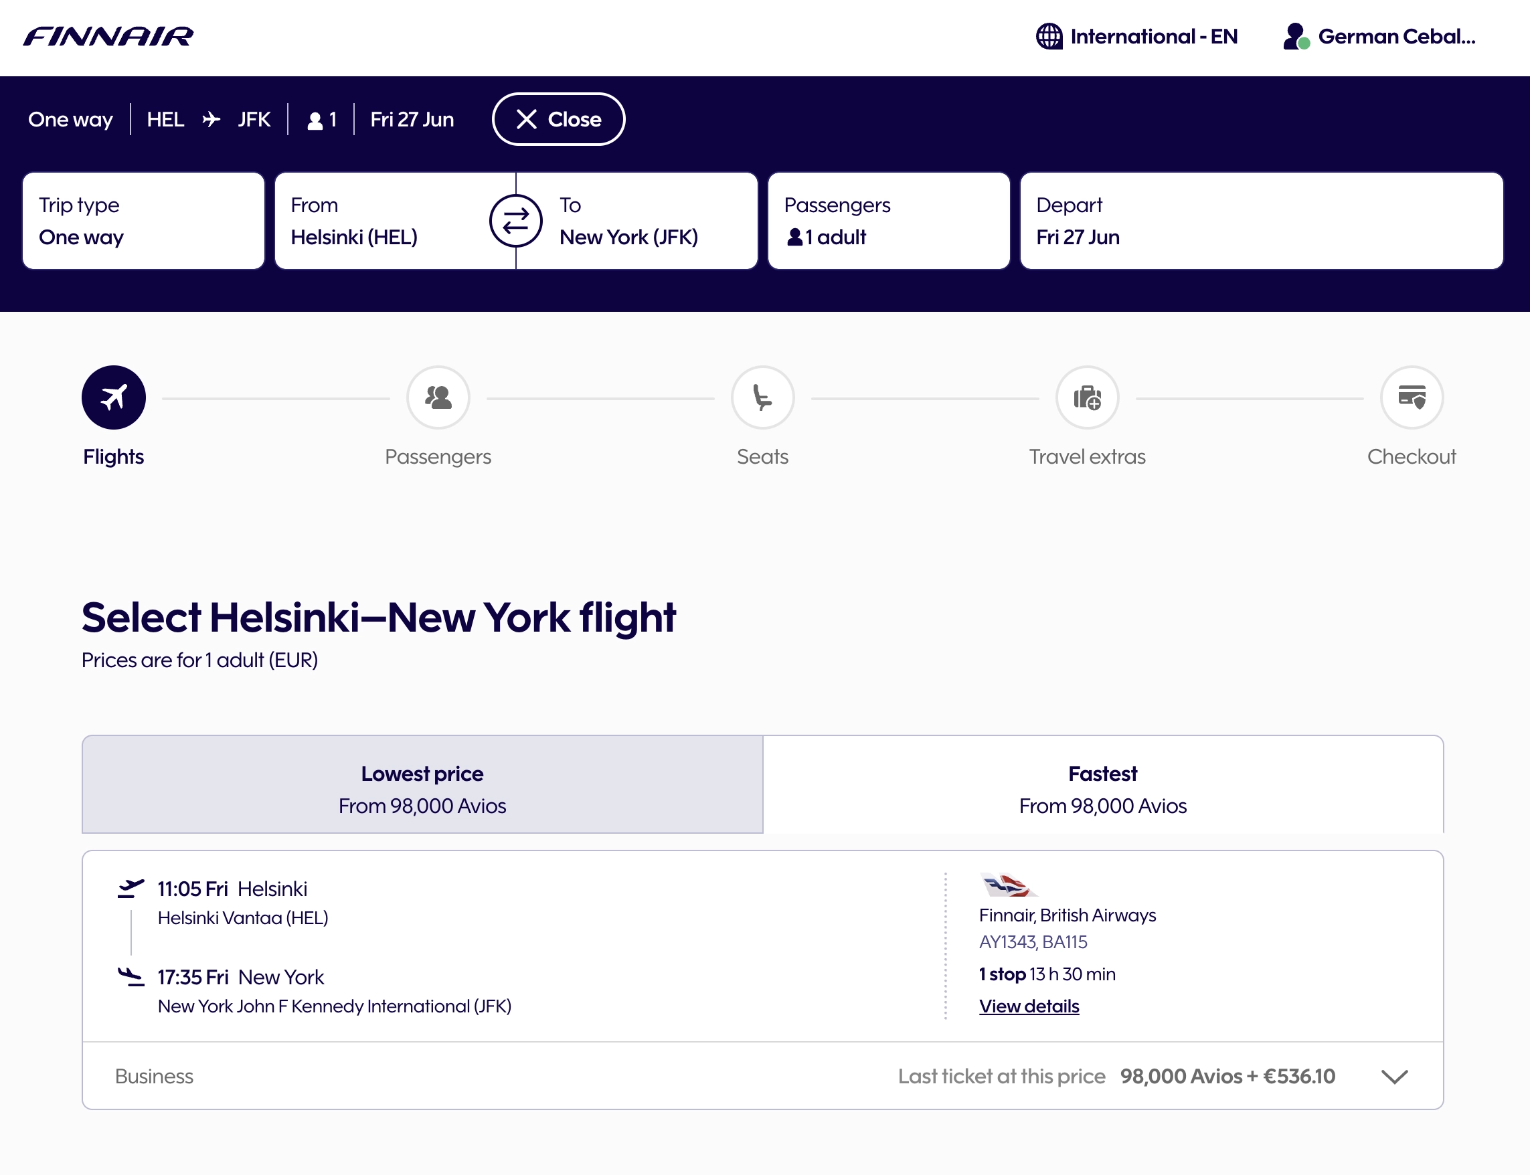The width and height of the screenshot is (1530, 1175).
Task: Click the One way summary text in header
Action: click(x=70, y=120)
